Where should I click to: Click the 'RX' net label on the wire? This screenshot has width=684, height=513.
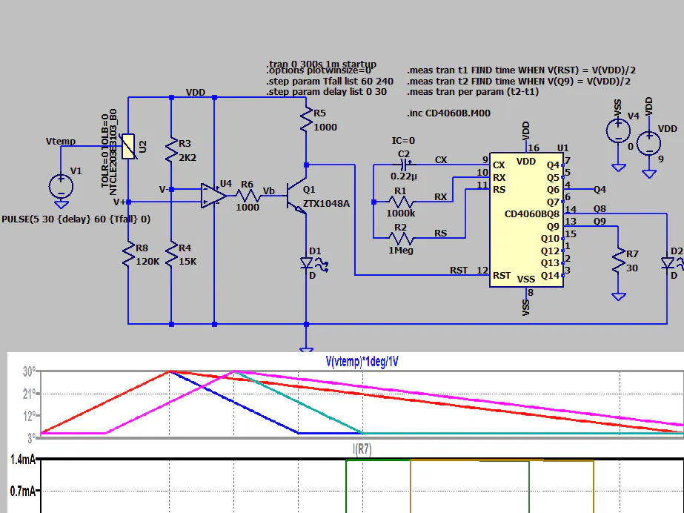[441, 196]
